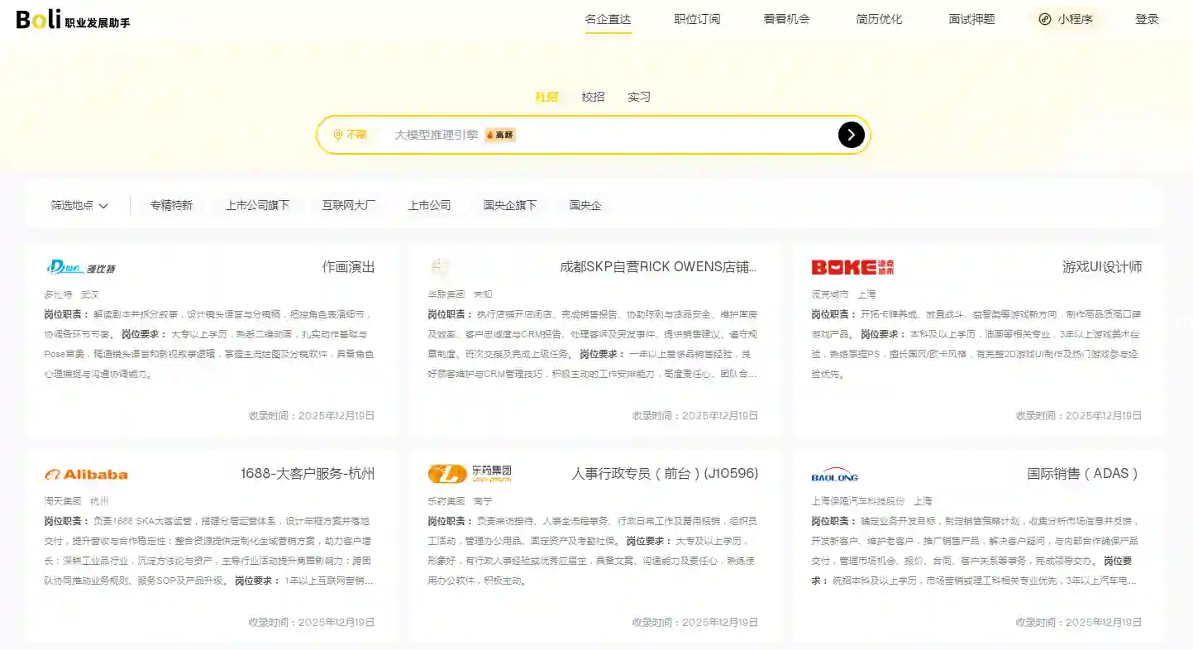Click the 小程序 mini-program icon

(1045, 19)
